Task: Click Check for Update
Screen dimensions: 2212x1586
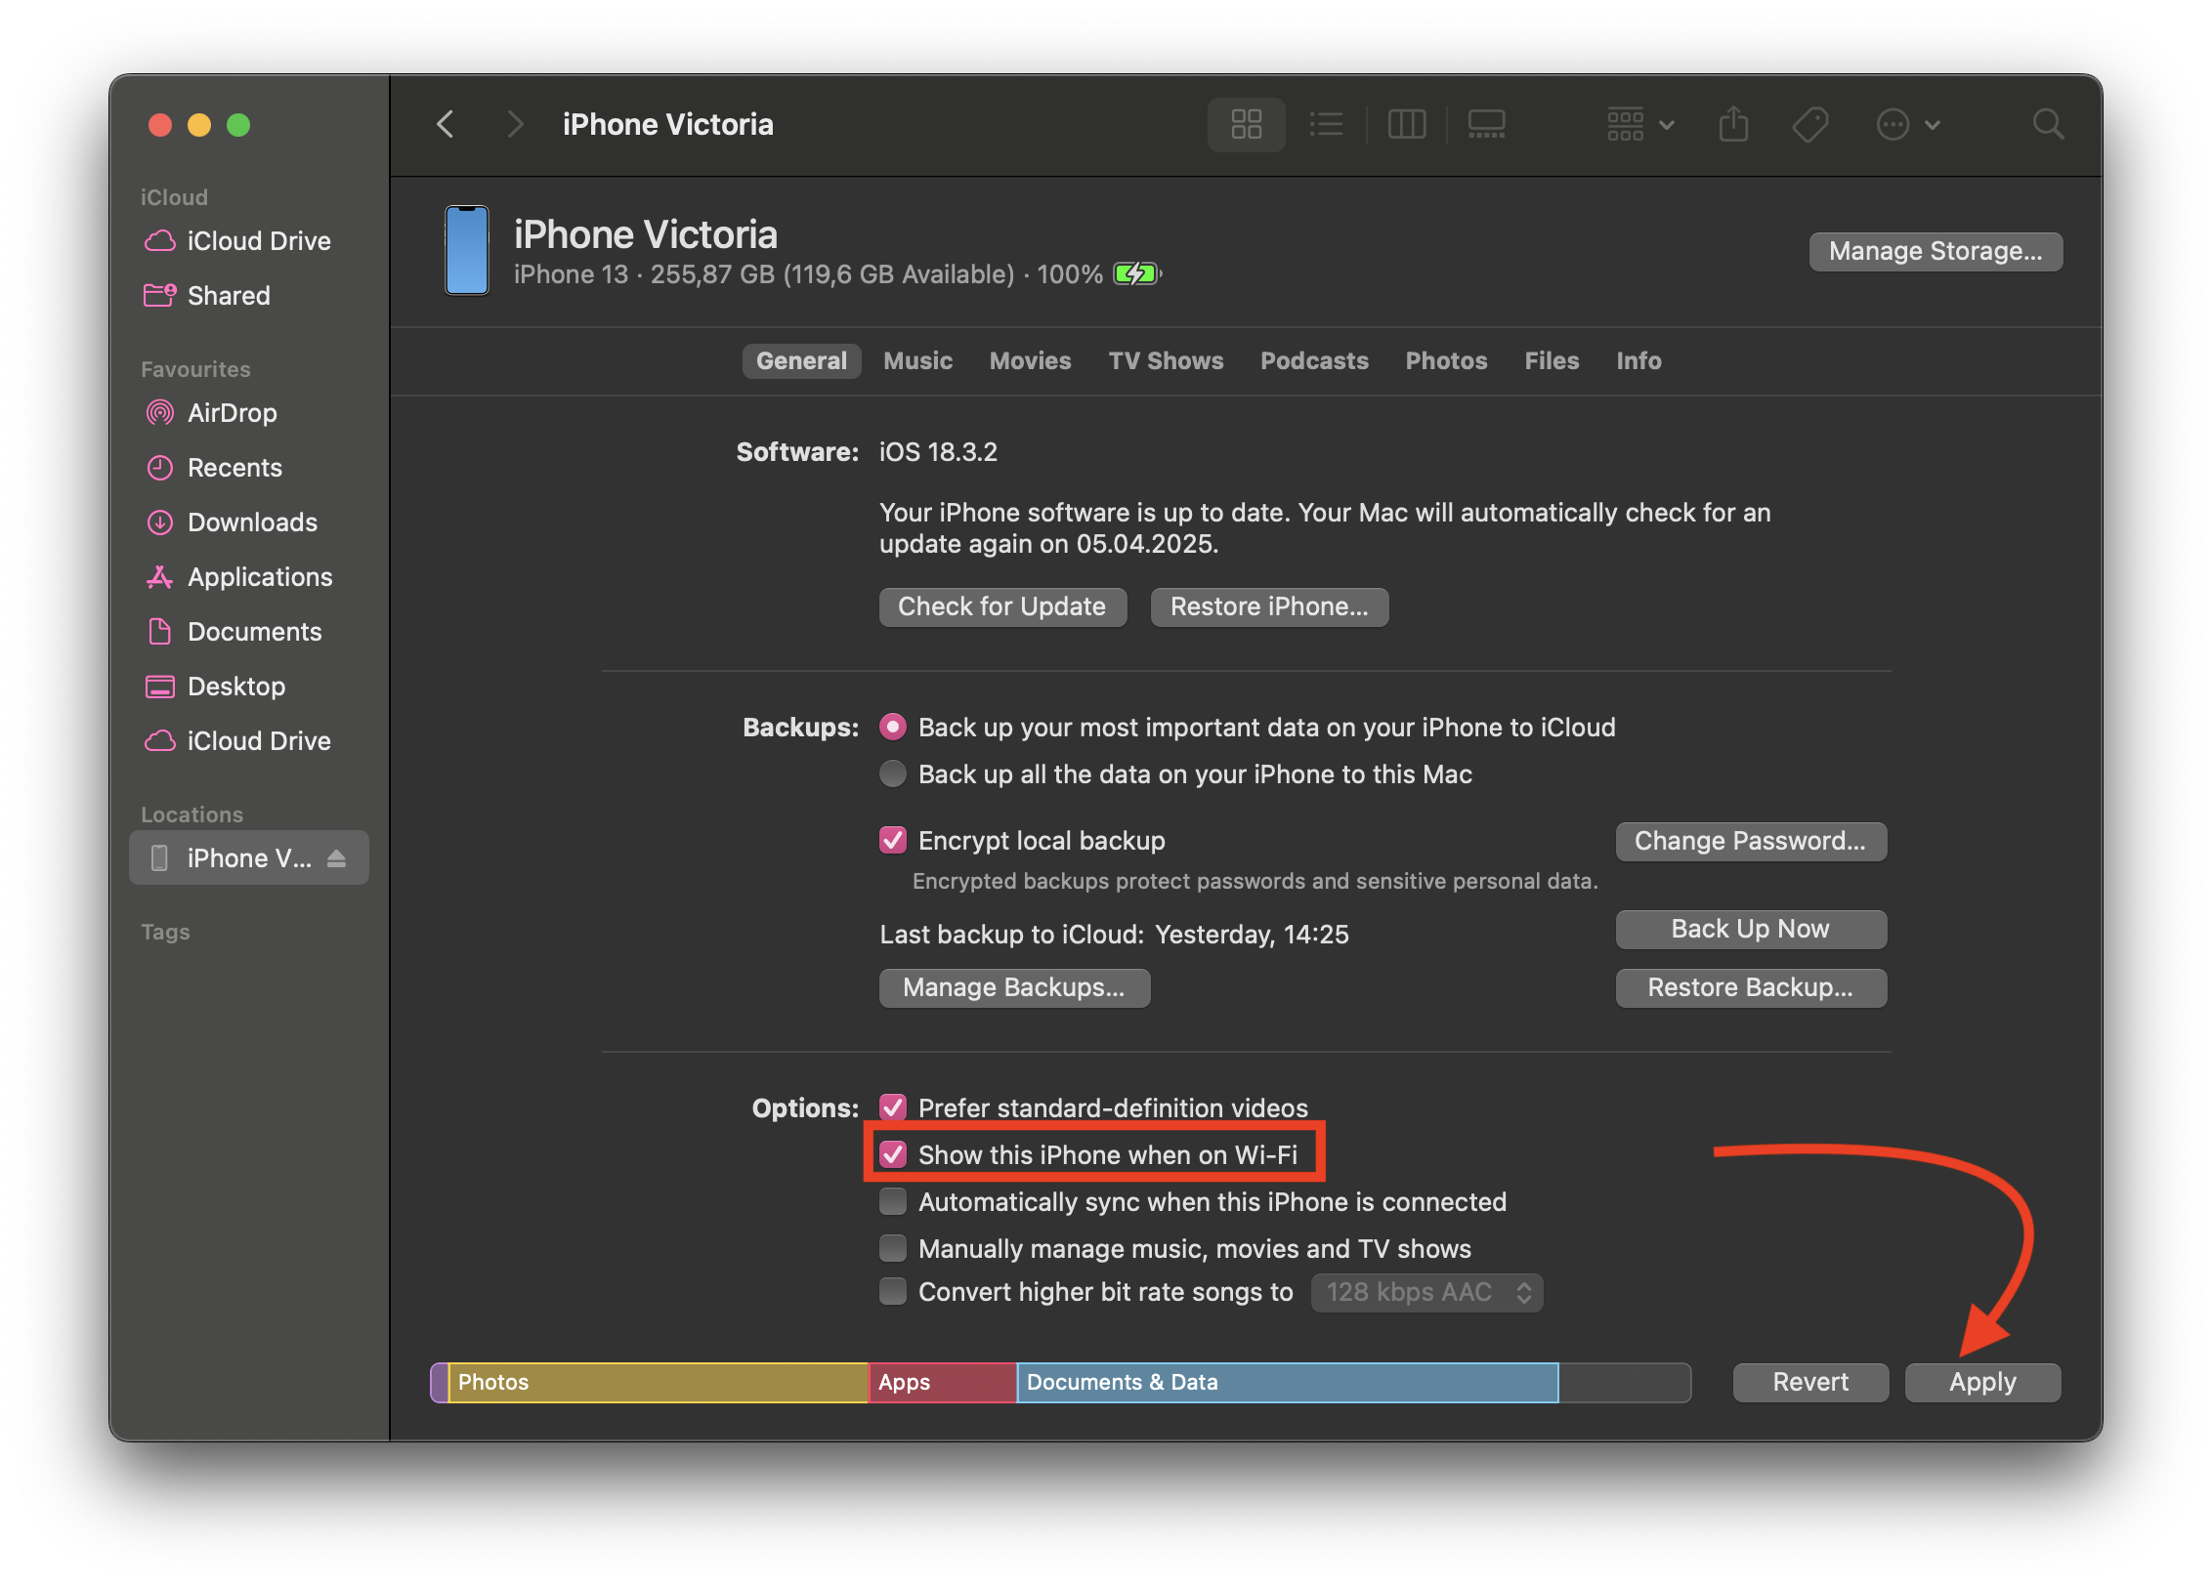Action: tap(1002, 607)
